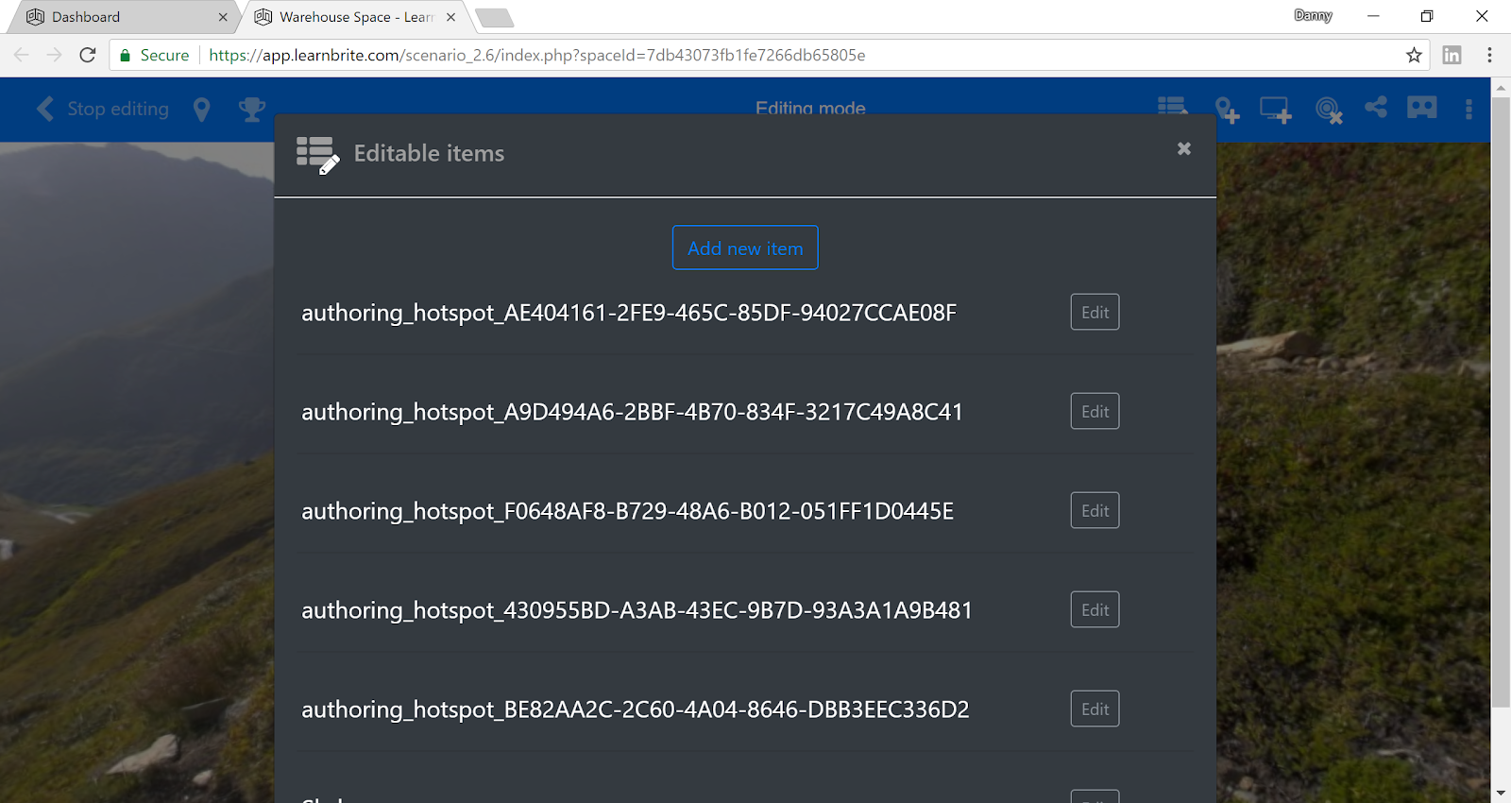This screenshot has height=803, width=1511.
Task: Open the editor's vertical dots more menu
Action: coord(1469,109)
